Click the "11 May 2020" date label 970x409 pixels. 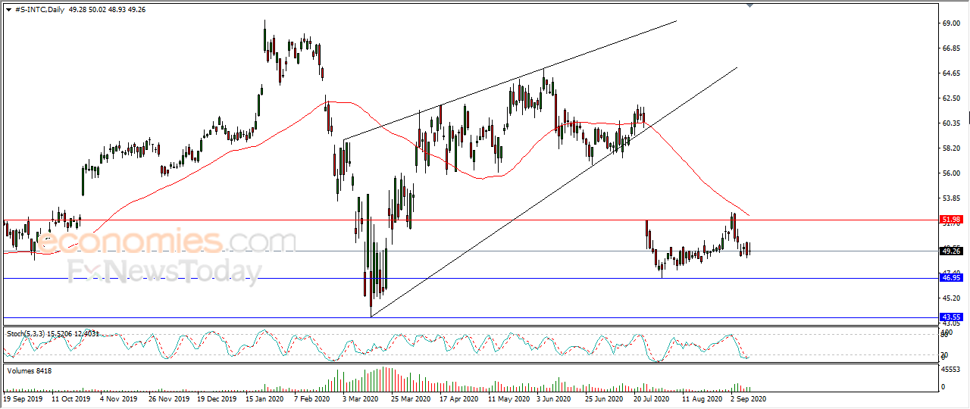[x=508, y=398]
